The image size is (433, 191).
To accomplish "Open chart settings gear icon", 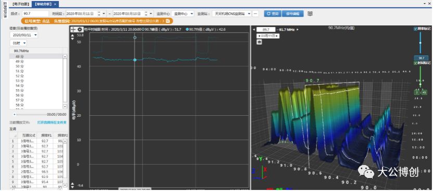I will click(x=80, y=29).
